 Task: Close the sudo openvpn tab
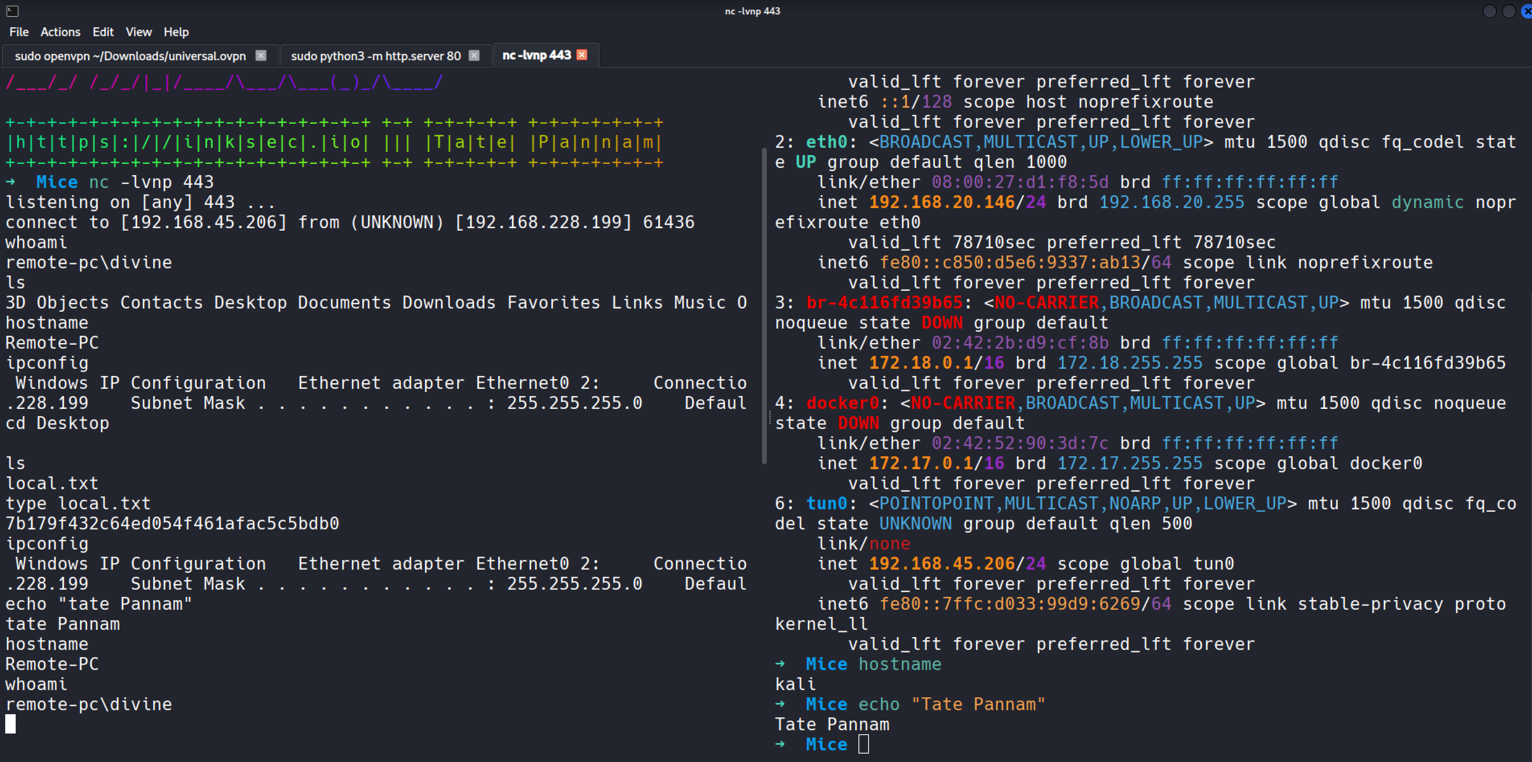point(261,55)
